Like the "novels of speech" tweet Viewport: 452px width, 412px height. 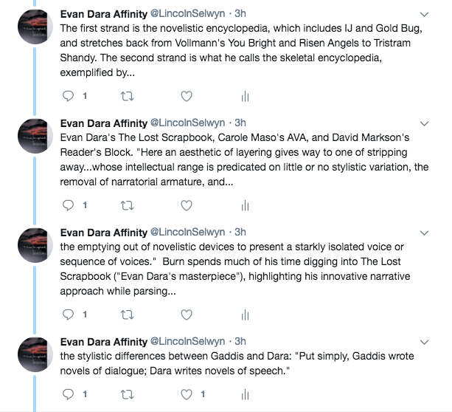pos(187,394)
